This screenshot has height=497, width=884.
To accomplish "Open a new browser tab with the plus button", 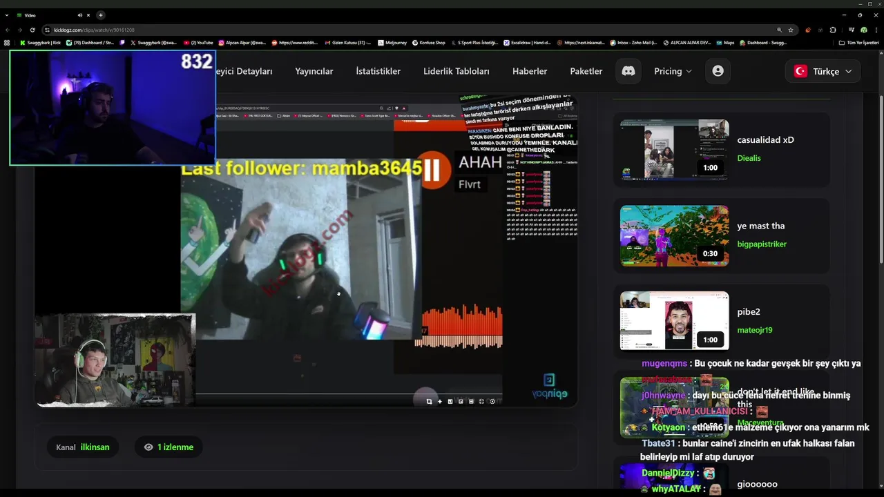I will pyautogui.click(x=101, y=15).
